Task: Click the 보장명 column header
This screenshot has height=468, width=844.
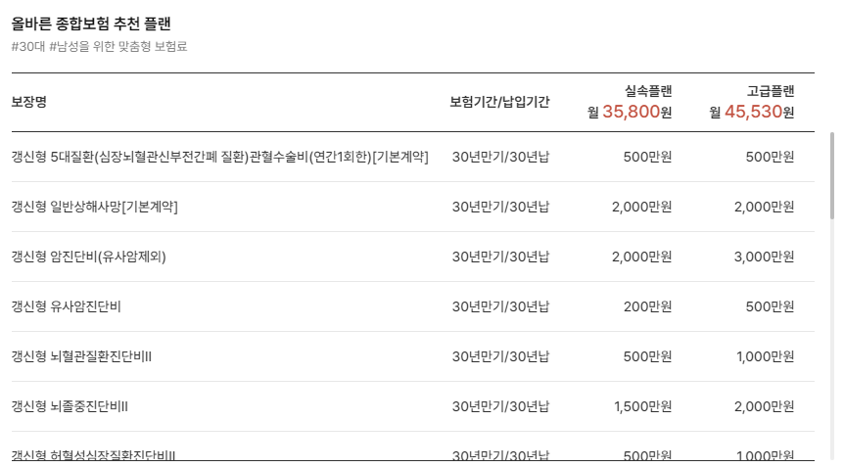Action: point(29,102)
